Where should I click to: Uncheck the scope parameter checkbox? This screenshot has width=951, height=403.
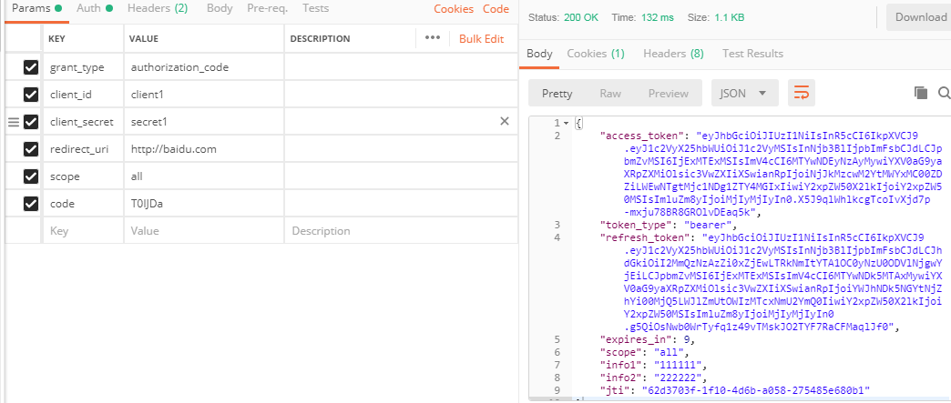31,176
